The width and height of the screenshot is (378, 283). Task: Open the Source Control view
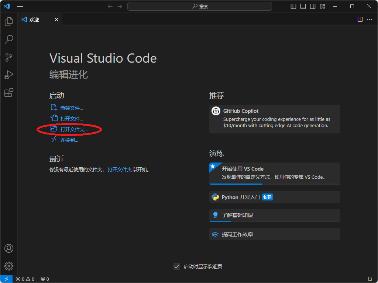(x=9, y=57)
